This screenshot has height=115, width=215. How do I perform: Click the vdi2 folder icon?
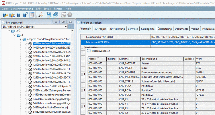point(13,31)
